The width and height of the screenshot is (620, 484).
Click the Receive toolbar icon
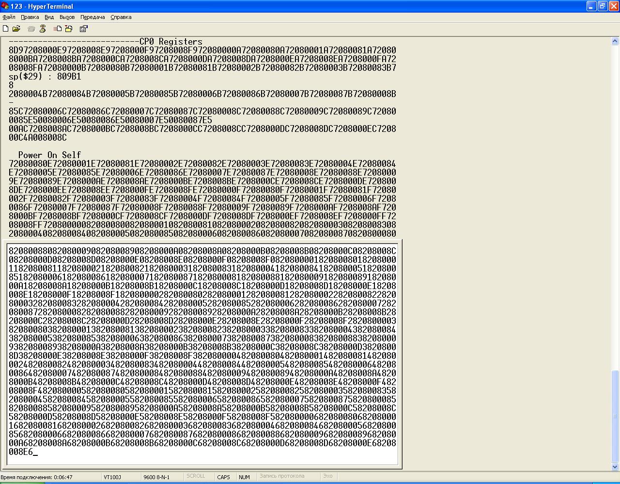click(x=69, y=29)
